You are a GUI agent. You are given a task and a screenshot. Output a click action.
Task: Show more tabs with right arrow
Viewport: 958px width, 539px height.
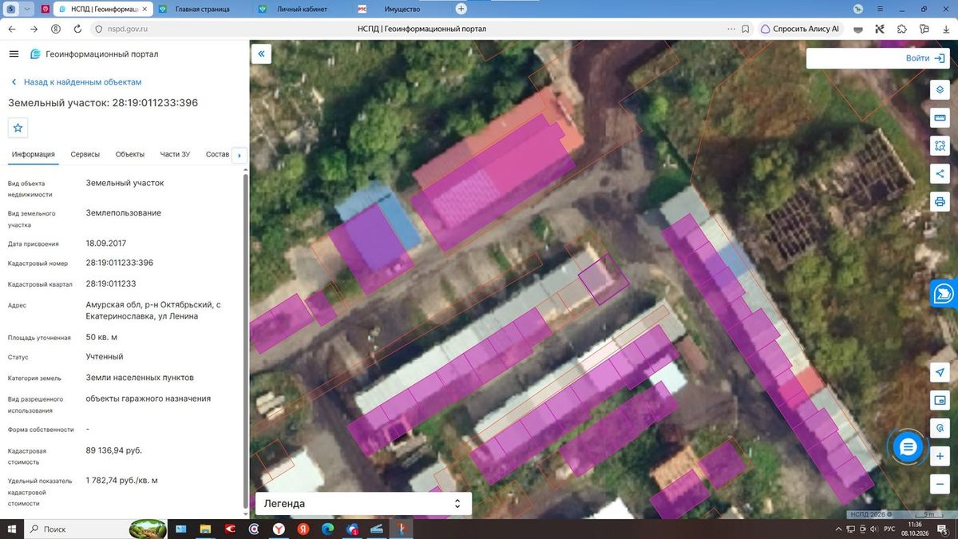(239, 155)
